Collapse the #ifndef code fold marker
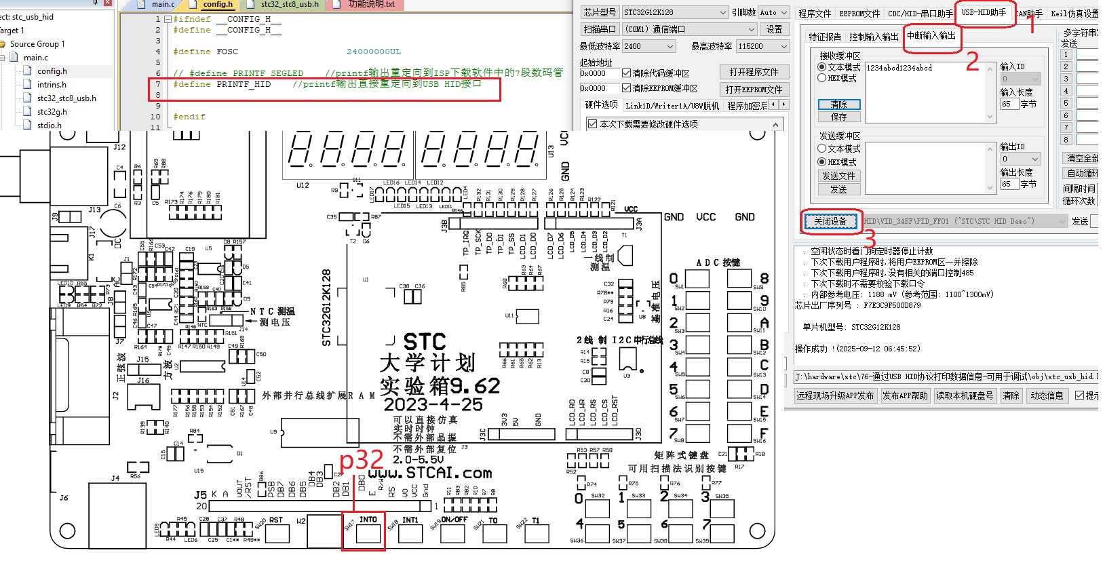This screenshot has height=563, width=1105. tap(167, 20)
